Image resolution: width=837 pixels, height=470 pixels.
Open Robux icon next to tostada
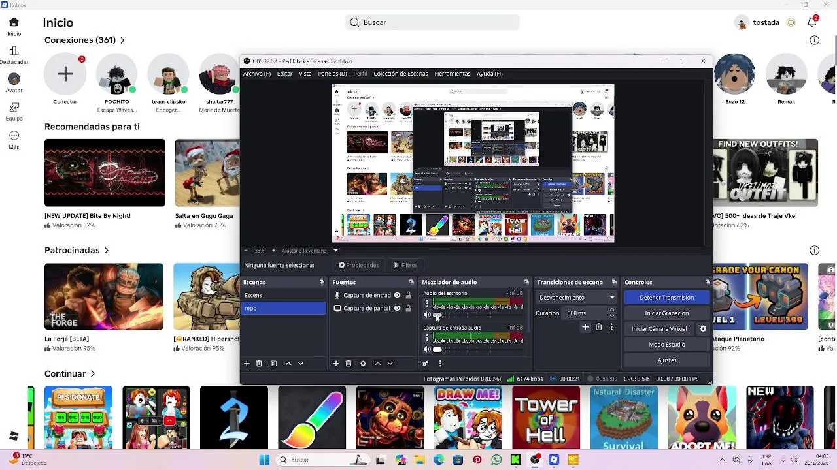(x=791, y=22)
